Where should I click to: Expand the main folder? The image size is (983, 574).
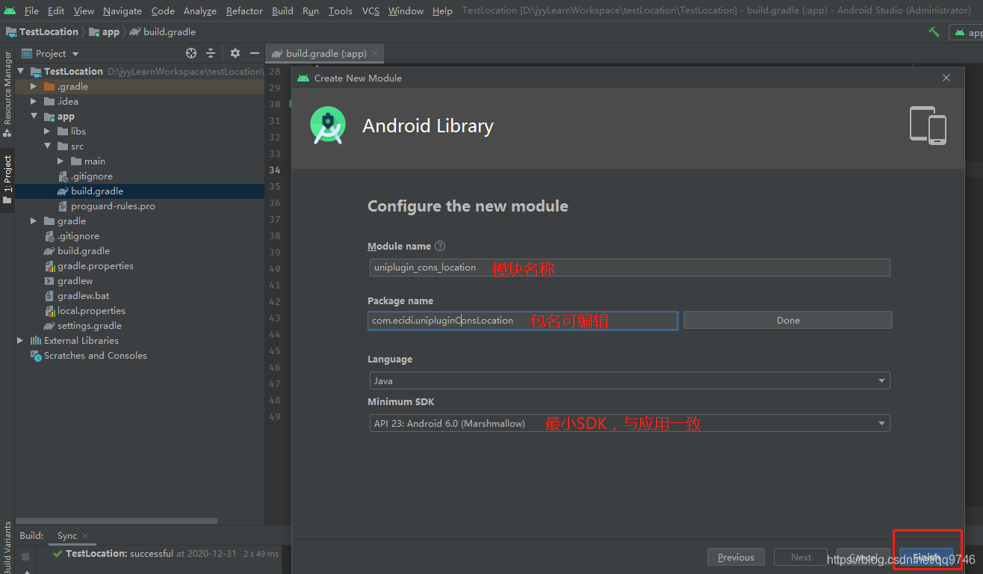pos(61,161)
